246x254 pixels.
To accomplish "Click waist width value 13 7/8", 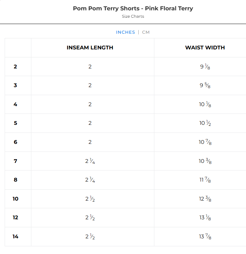I will 205,237.
